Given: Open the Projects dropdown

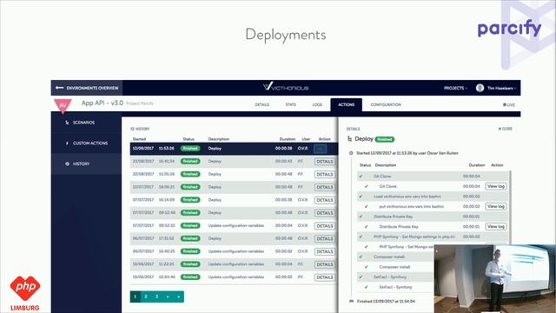Looking at the screenshot, I should point(455,88).
